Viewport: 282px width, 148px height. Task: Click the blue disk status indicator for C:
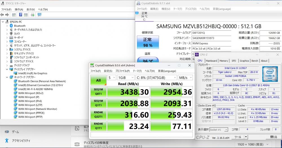point(137,13)
